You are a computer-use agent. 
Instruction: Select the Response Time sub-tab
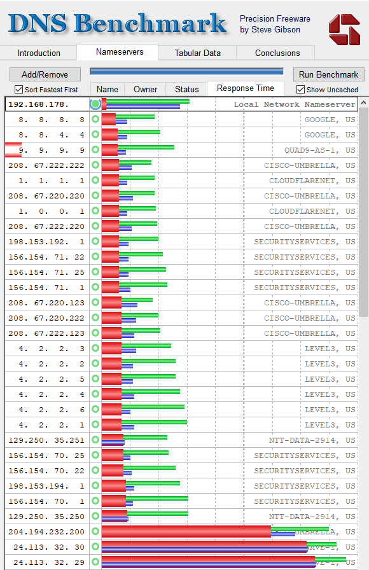coord(246,88)
